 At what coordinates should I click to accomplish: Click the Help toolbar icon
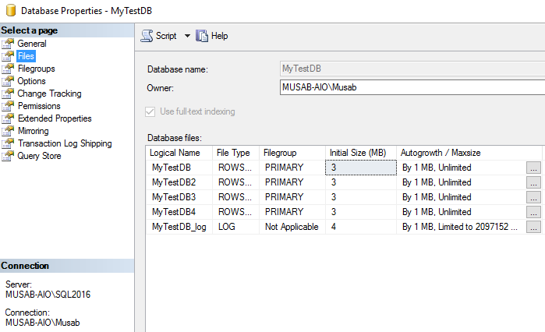click(x=202, y=36)
